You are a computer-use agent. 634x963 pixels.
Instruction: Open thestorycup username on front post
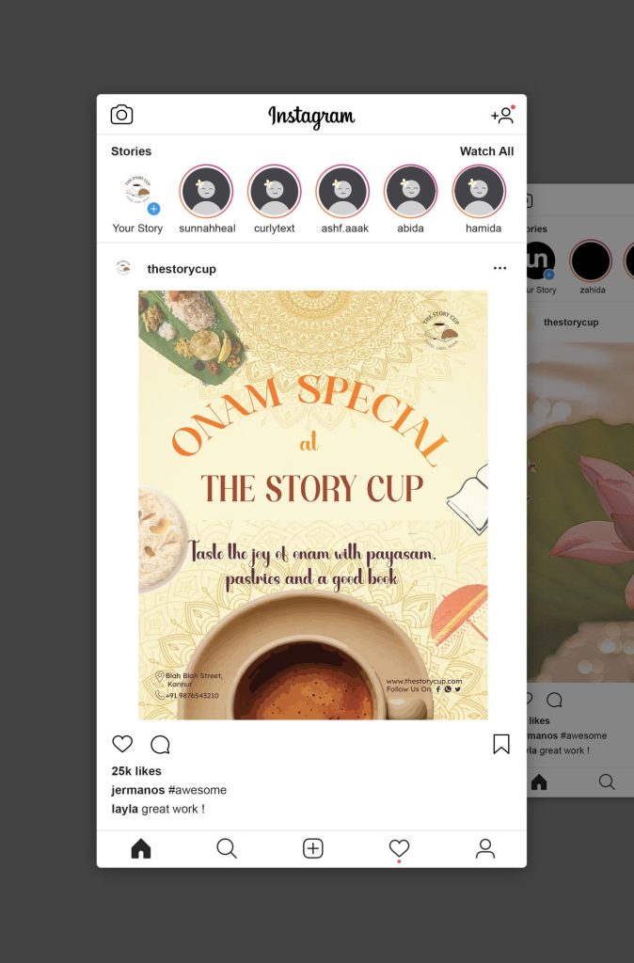(x=182, y=269)
